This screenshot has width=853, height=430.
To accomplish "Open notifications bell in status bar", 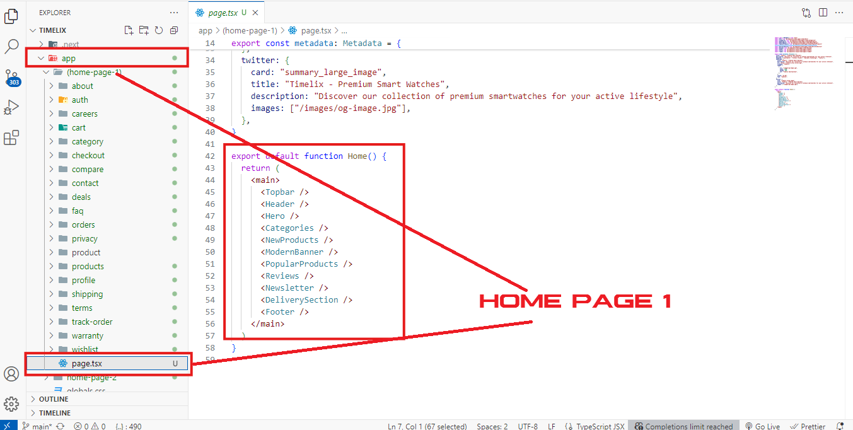I will (x=840, y=426).
